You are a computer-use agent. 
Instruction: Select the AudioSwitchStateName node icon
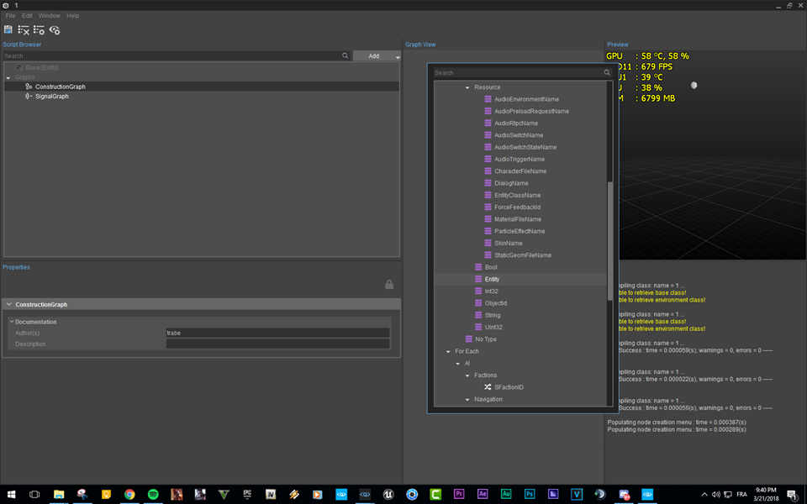[488, 147]
